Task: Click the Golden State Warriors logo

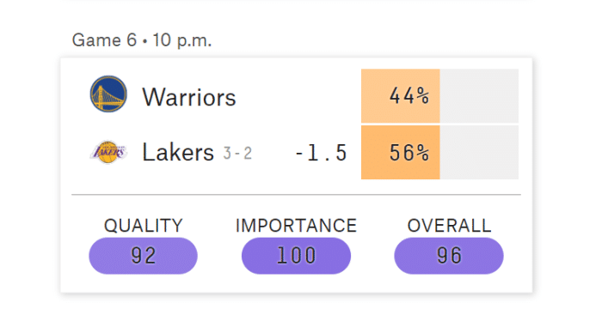Action: (x=108, y=94)
